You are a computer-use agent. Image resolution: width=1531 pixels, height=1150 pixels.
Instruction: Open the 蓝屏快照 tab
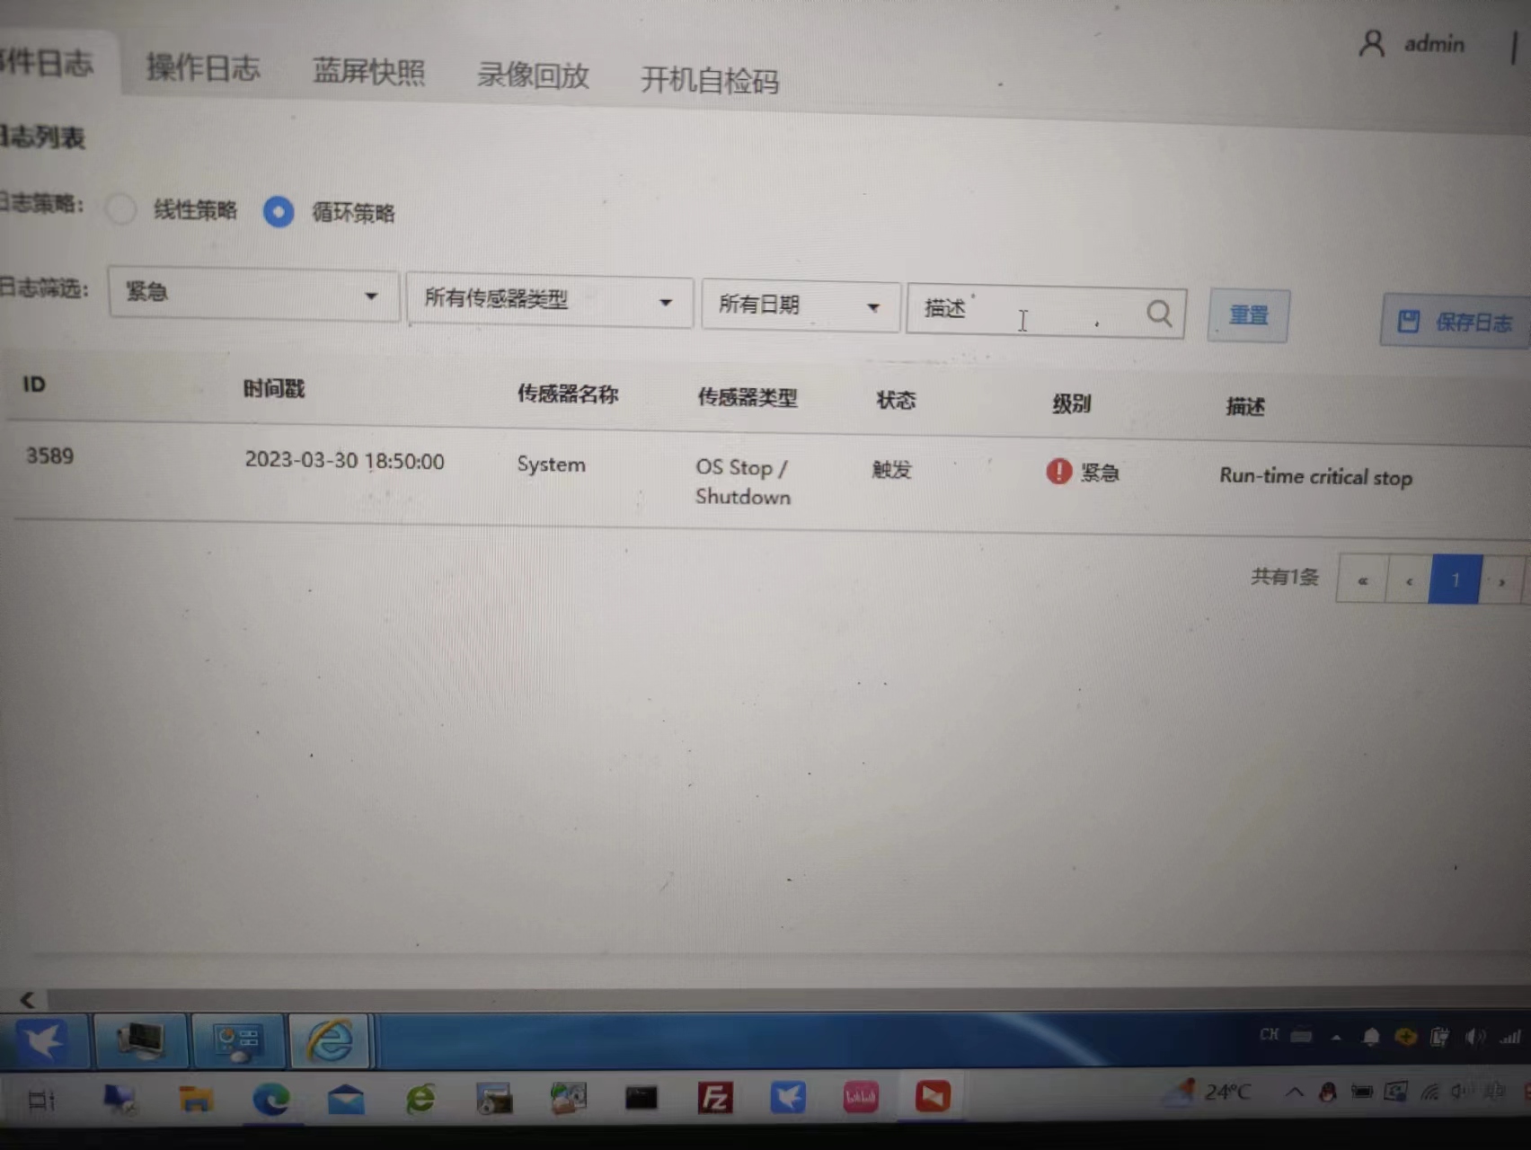pos(369,74)
